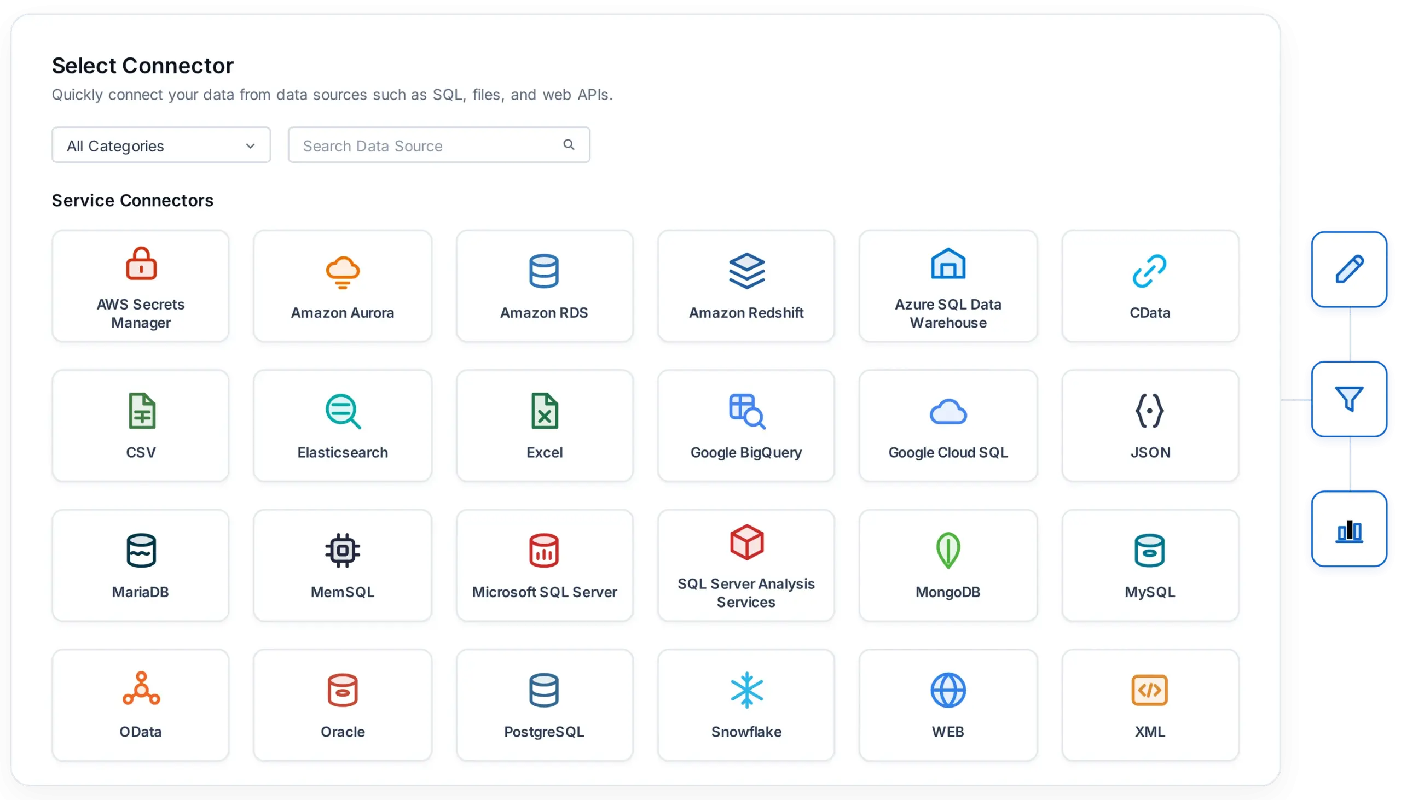Select the CSV file icon
Screen dimensions: 1401x800
coord(141,411)
